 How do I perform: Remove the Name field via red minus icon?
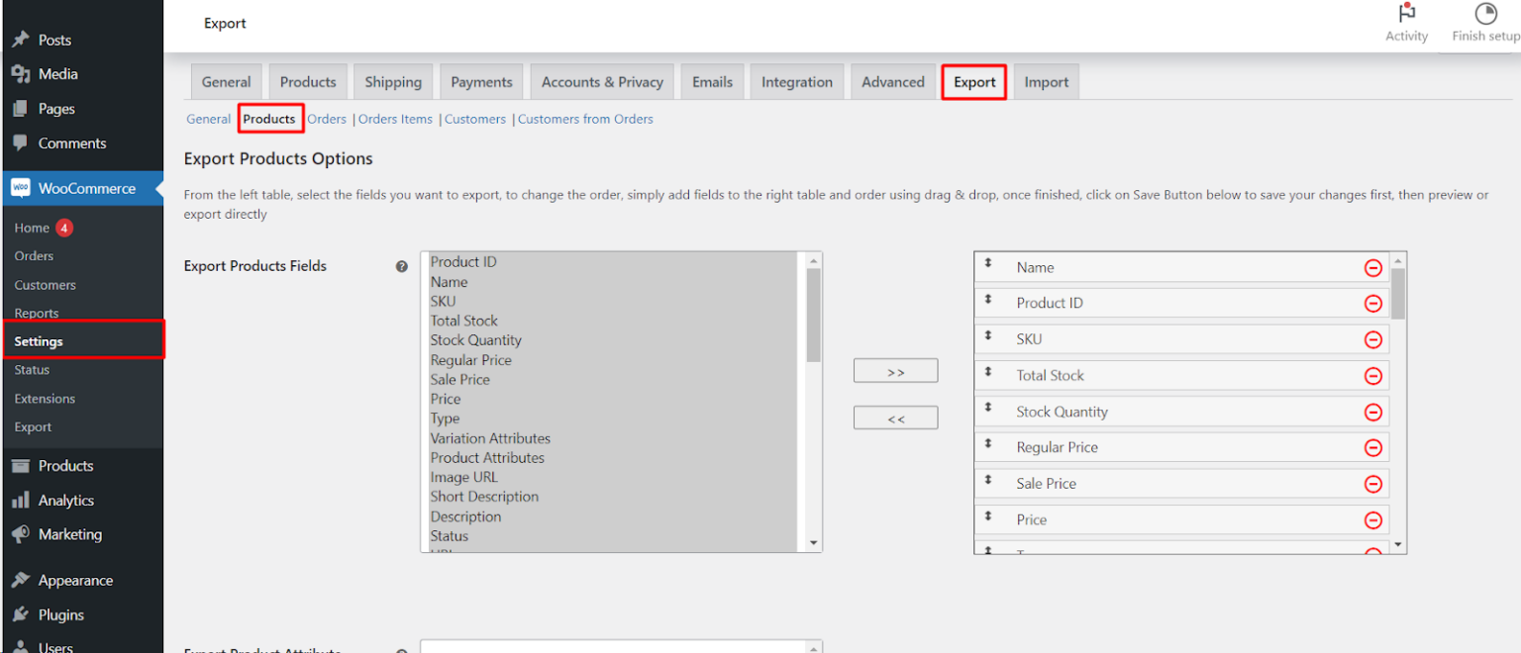pyautogui.click(x=1373, y=267)
